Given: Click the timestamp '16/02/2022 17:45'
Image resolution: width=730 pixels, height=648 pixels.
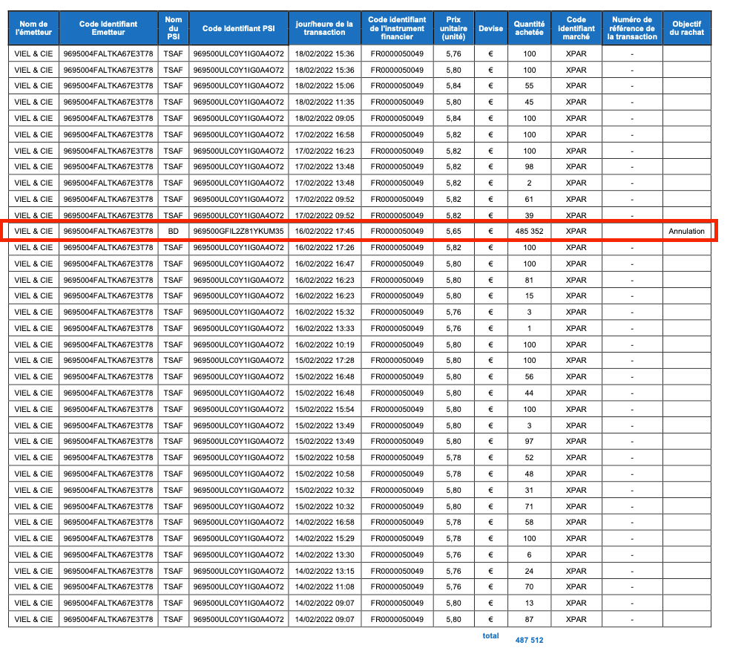Looking at the screenshot, I should tap(324, 232).
